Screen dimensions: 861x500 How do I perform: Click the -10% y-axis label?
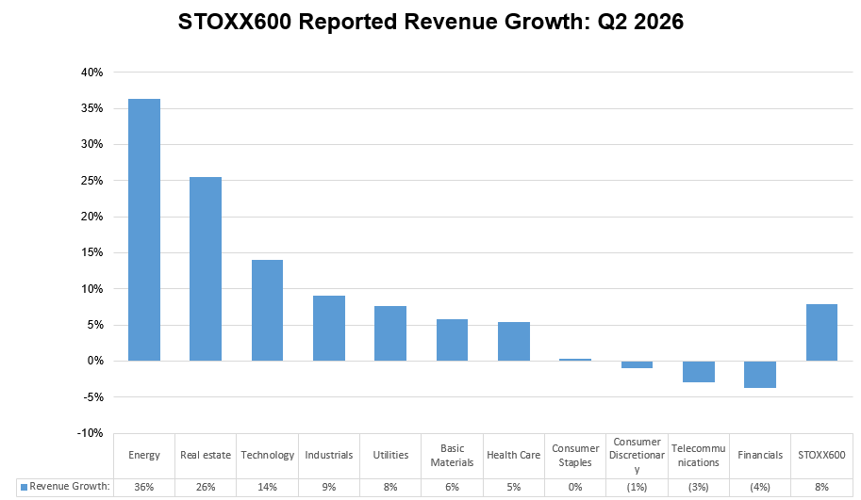tap(91, 433)
